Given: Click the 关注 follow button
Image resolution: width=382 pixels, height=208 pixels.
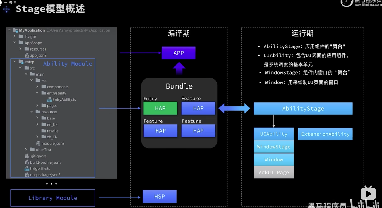Looking at the screenshot, I should (10, 3).
